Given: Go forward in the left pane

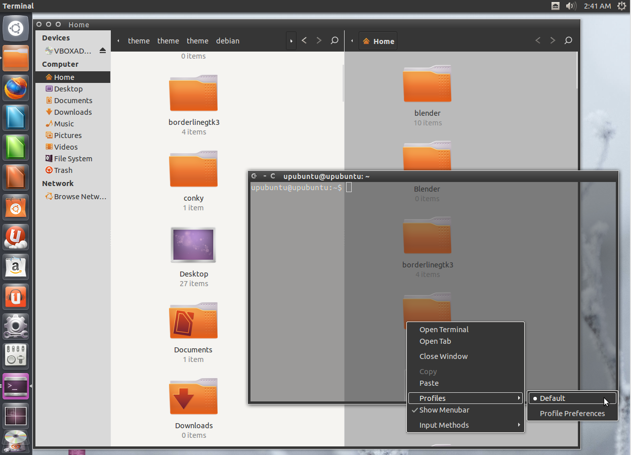Looking at the screenshot, I should coord(319,40).
